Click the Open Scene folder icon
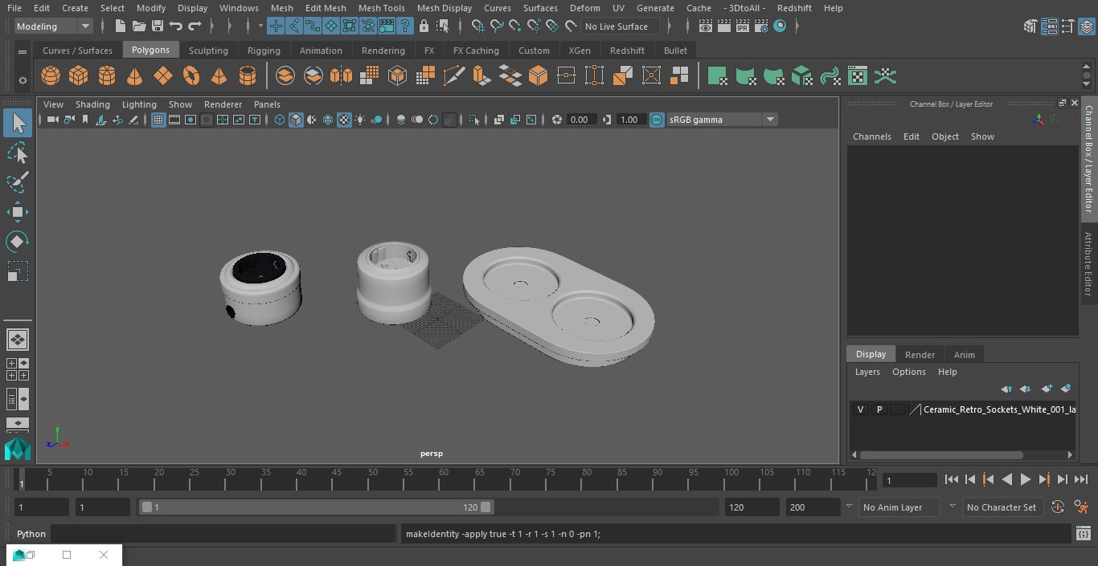 [x=139, y=26]
